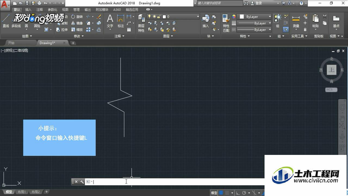Click the Save icon in quick access toolbar
The width and height of the screenshot is (348, 196).
(27, 3)
